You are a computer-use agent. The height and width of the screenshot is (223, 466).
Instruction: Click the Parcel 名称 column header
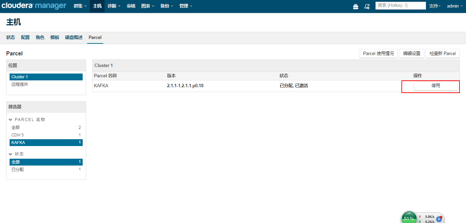tap(105, 76)
